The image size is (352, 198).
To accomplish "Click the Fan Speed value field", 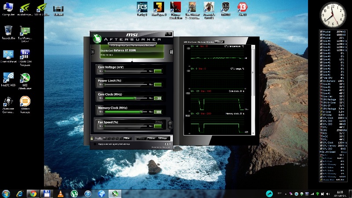I will [158, 126].
